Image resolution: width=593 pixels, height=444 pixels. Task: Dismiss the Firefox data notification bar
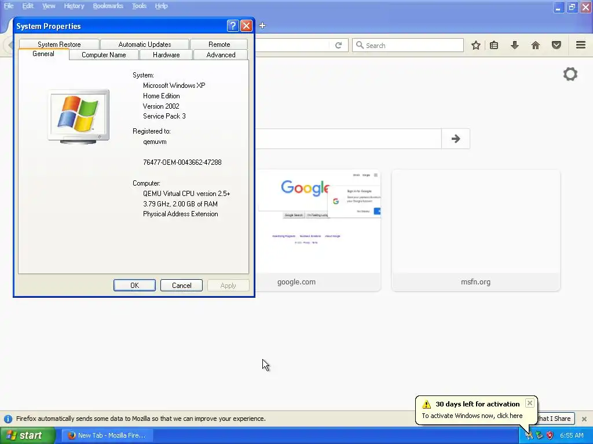584,419
